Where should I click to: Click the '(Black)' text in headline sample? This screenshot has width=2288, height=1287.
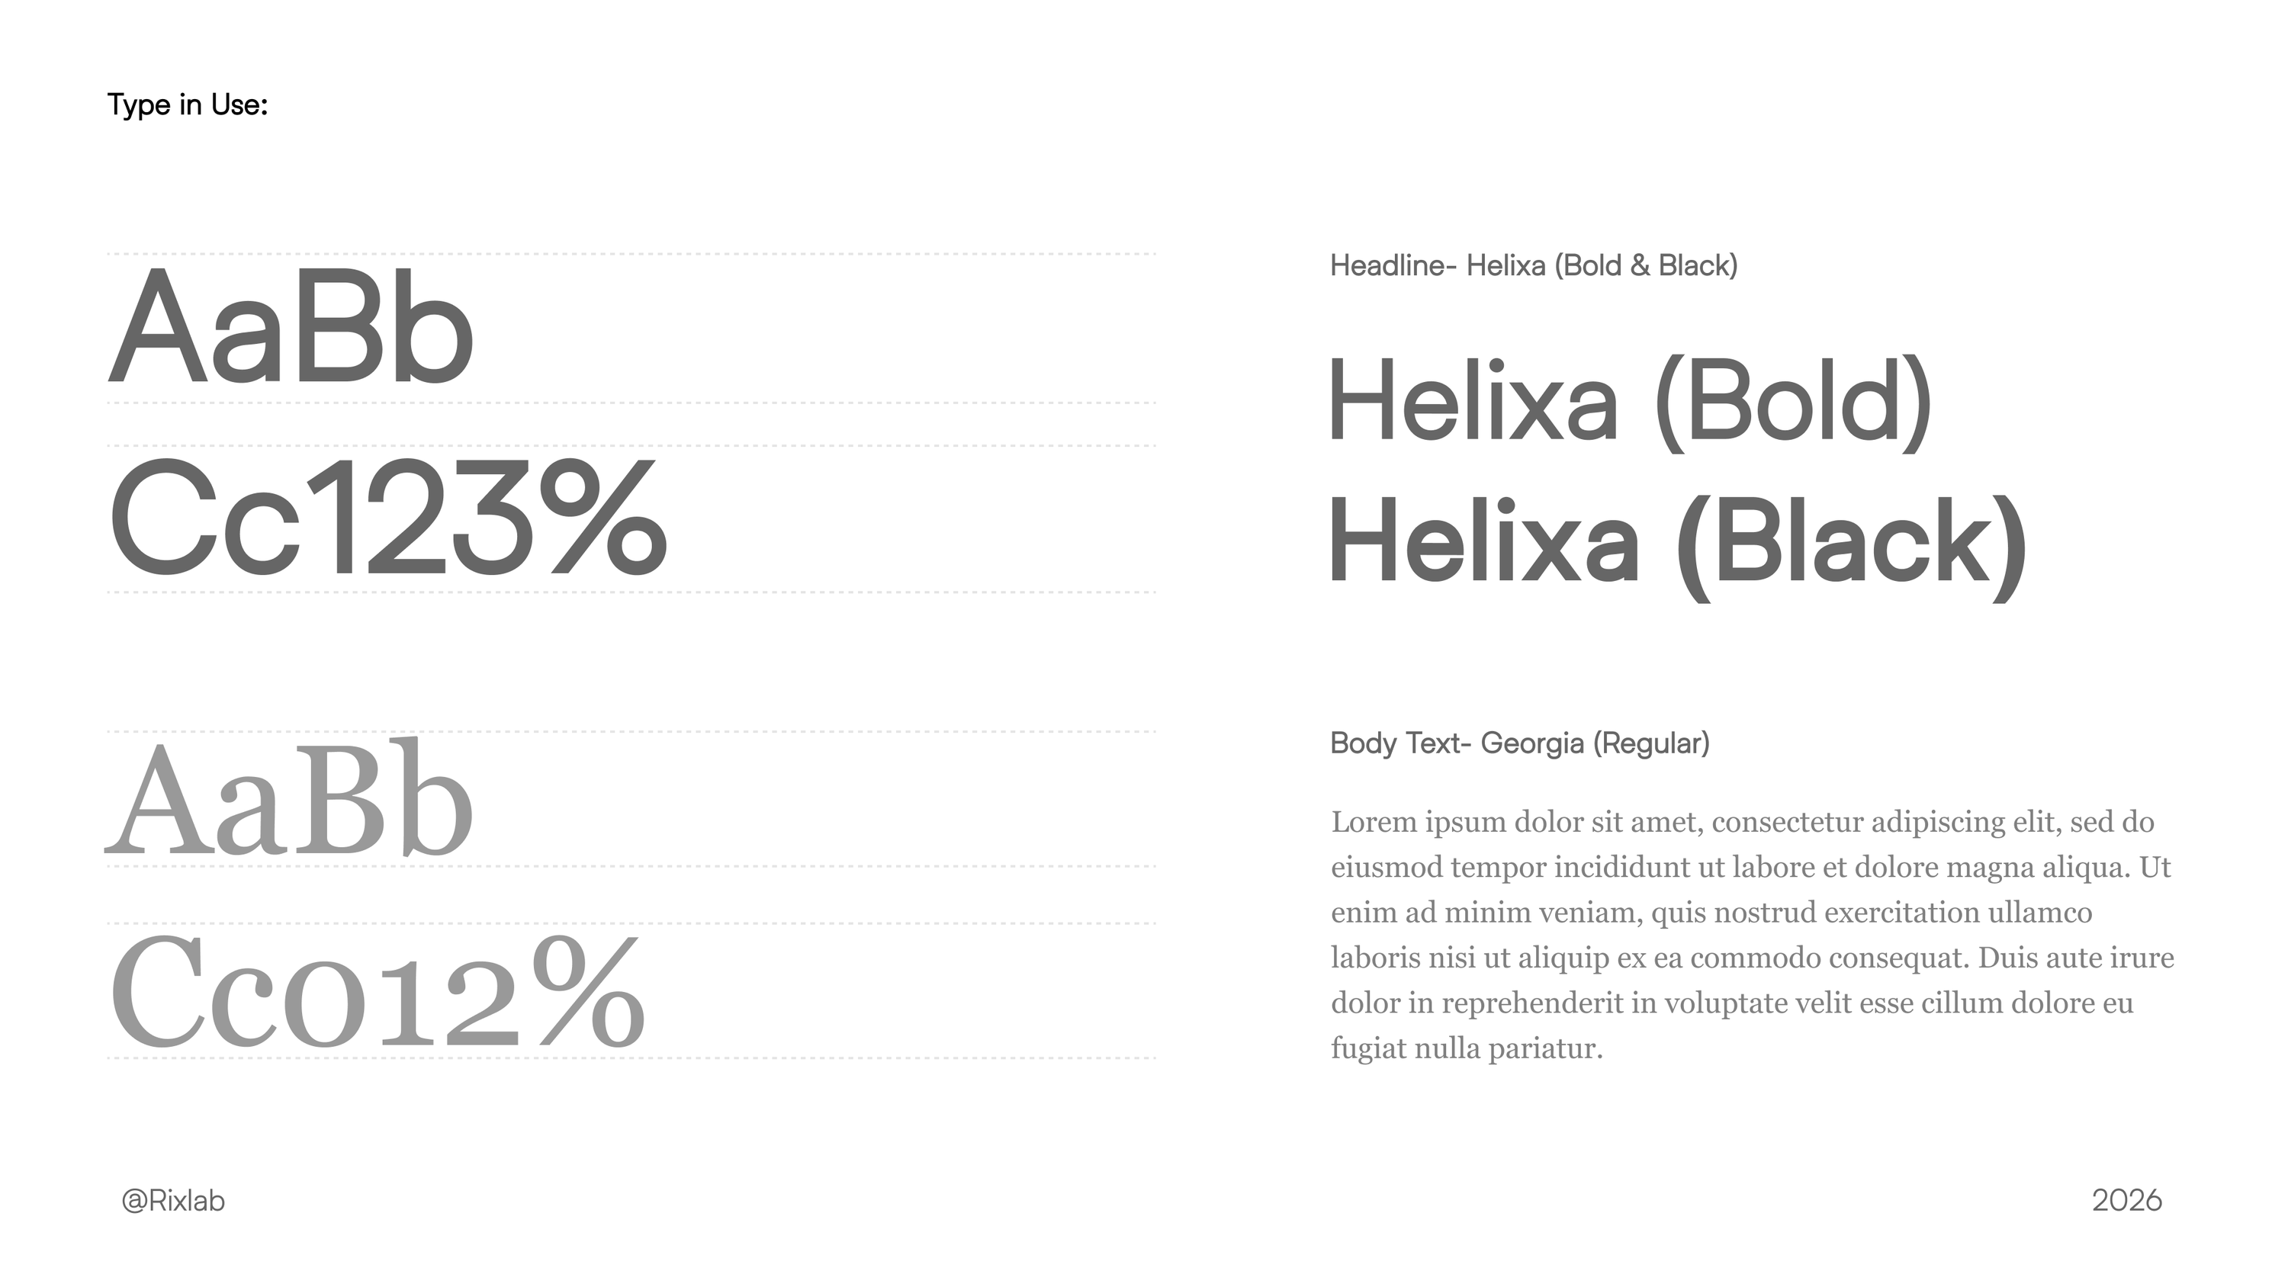1852,545
